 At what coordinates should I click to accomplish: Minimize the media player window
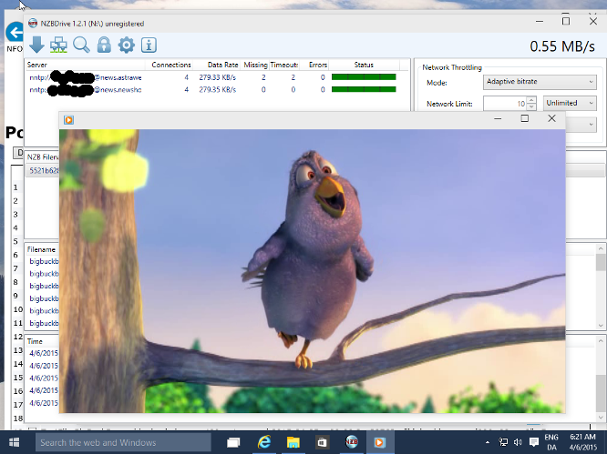tap(498, 118)
